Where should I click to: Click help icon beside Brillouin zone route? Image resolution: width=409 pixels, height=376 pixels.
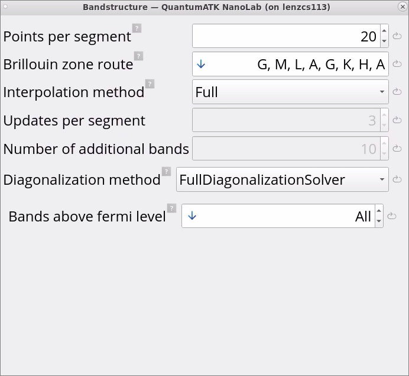pos(138,56)
